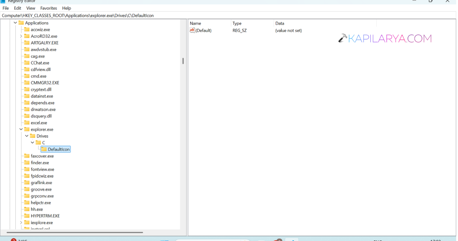
Task: Expand the iexplore.exe key
Action: 21,222
